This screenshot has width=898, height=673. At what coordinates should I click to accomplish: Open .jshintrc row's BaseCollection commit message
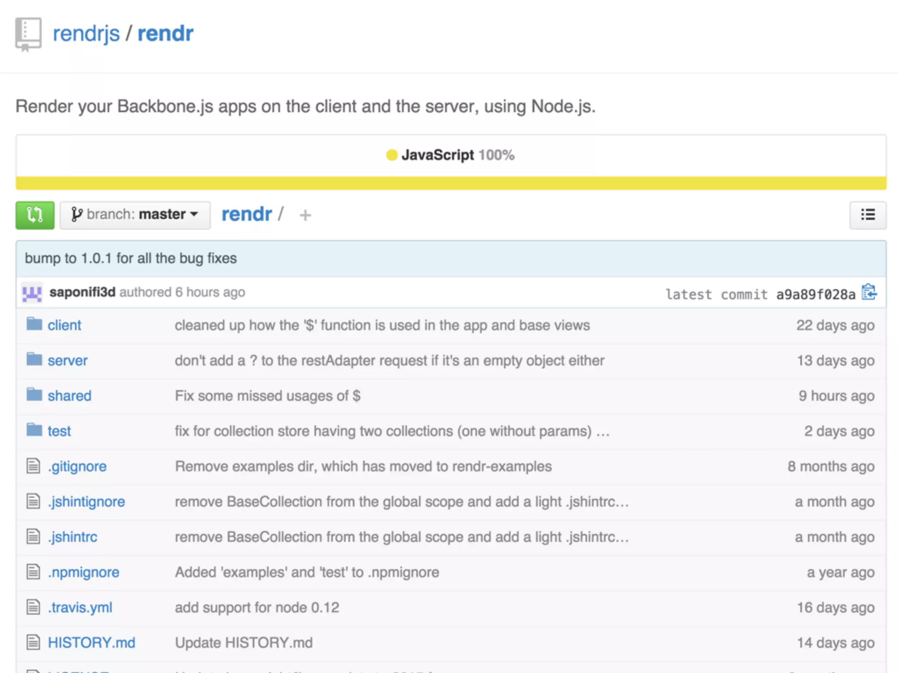[402, 537]
